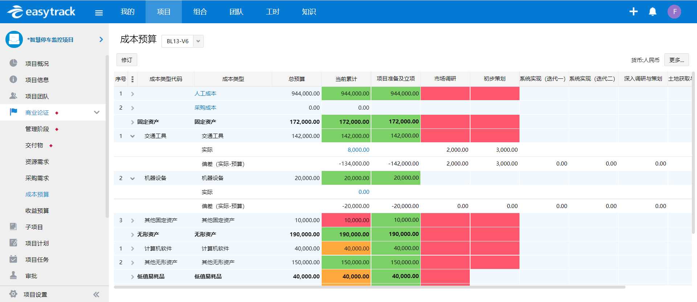Collapse the 机器设备 row
This screenshot has height=302, width=697.
133,178
